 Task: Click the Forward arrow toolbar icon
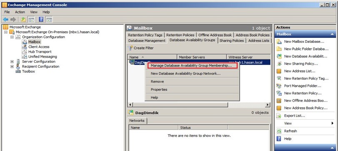click(x=13, y=20)
